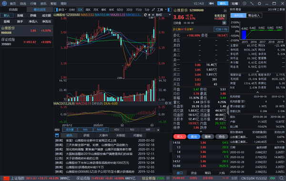
Task: Click the star favorite icon for 山推股份
Action: point(224,22)
